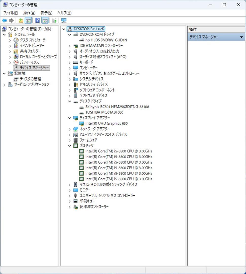Toggle the console tree pane icon
Viewport: 246px width, 274px height.
click(x=28, y=20)
